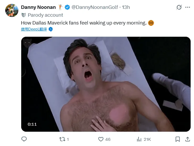Click the reply speech bubble icon
This screenshot has height=146, width=194.
(x=24, y=139)
